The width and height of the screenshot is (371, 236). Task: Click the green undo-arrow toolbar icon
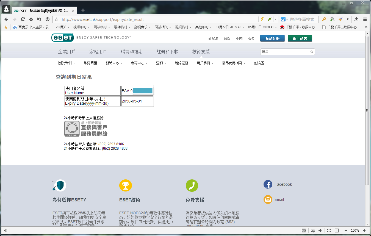tap(332, 19)
